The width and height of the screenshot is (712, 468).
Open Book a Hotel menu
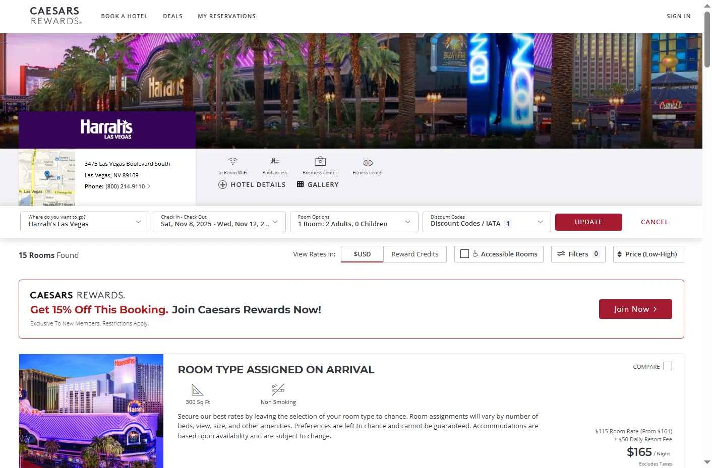click(124, 16)
